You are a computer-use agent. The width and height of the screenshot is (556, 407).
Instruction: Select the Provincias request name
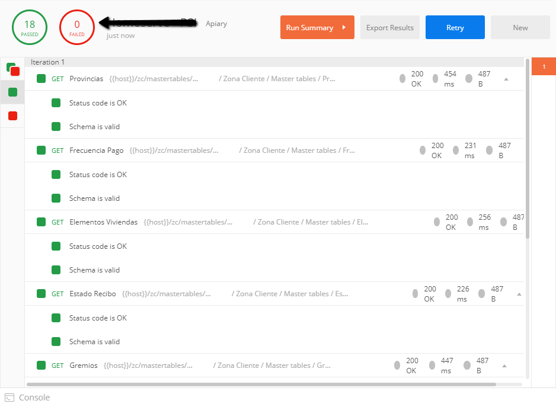pos(86,79)
